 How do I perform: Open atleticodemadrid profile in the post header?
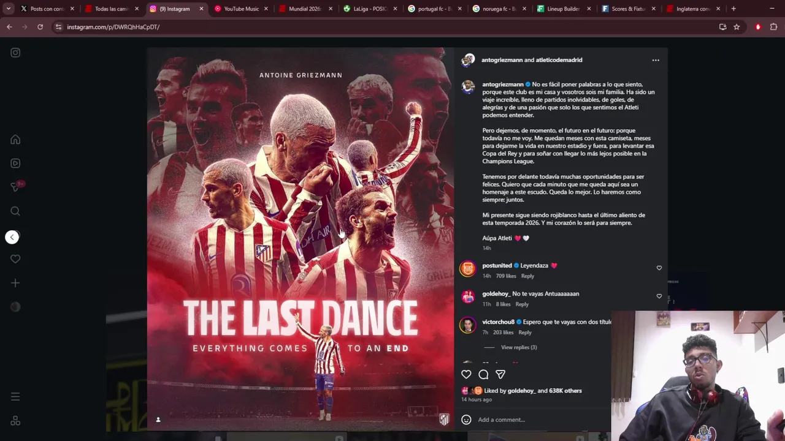click(x=559, y=60)
